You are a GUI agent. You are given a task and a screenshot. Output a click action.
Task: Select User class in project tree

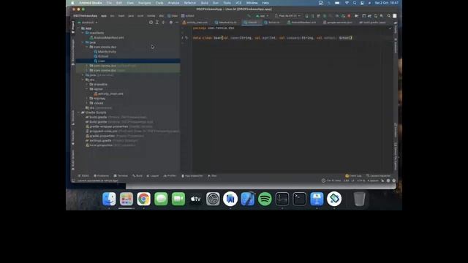point(99,61)
